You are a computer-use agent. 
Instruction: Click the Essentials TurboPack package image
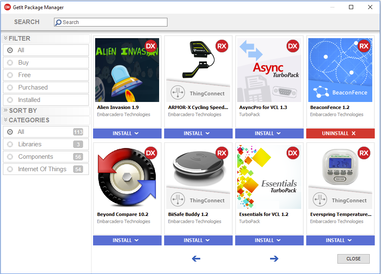269,177
